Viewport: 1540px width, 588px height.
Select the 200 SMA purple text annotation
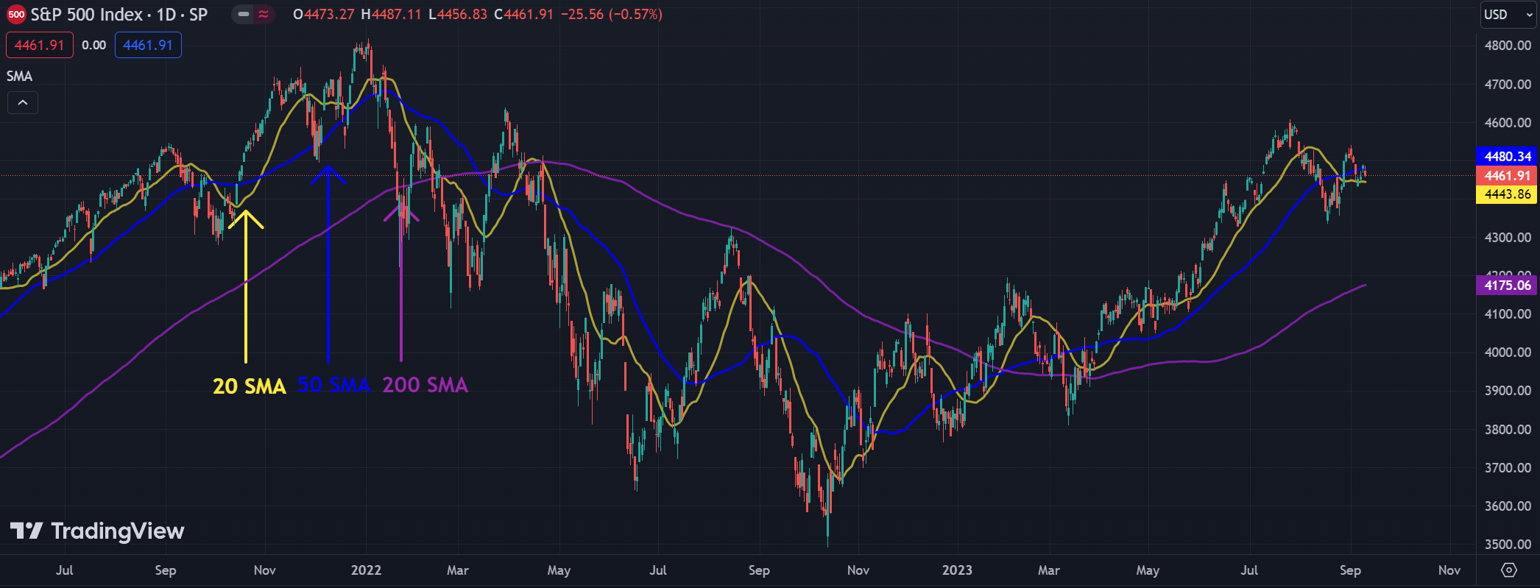[x=425, y=385]
